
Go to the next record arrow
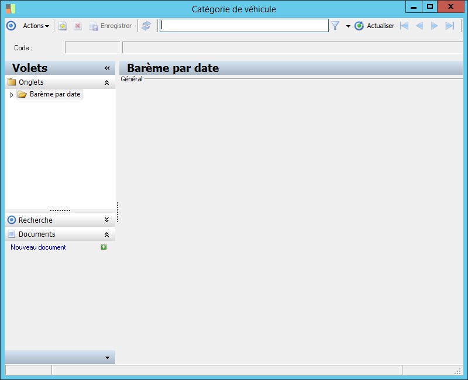point(434,26)
